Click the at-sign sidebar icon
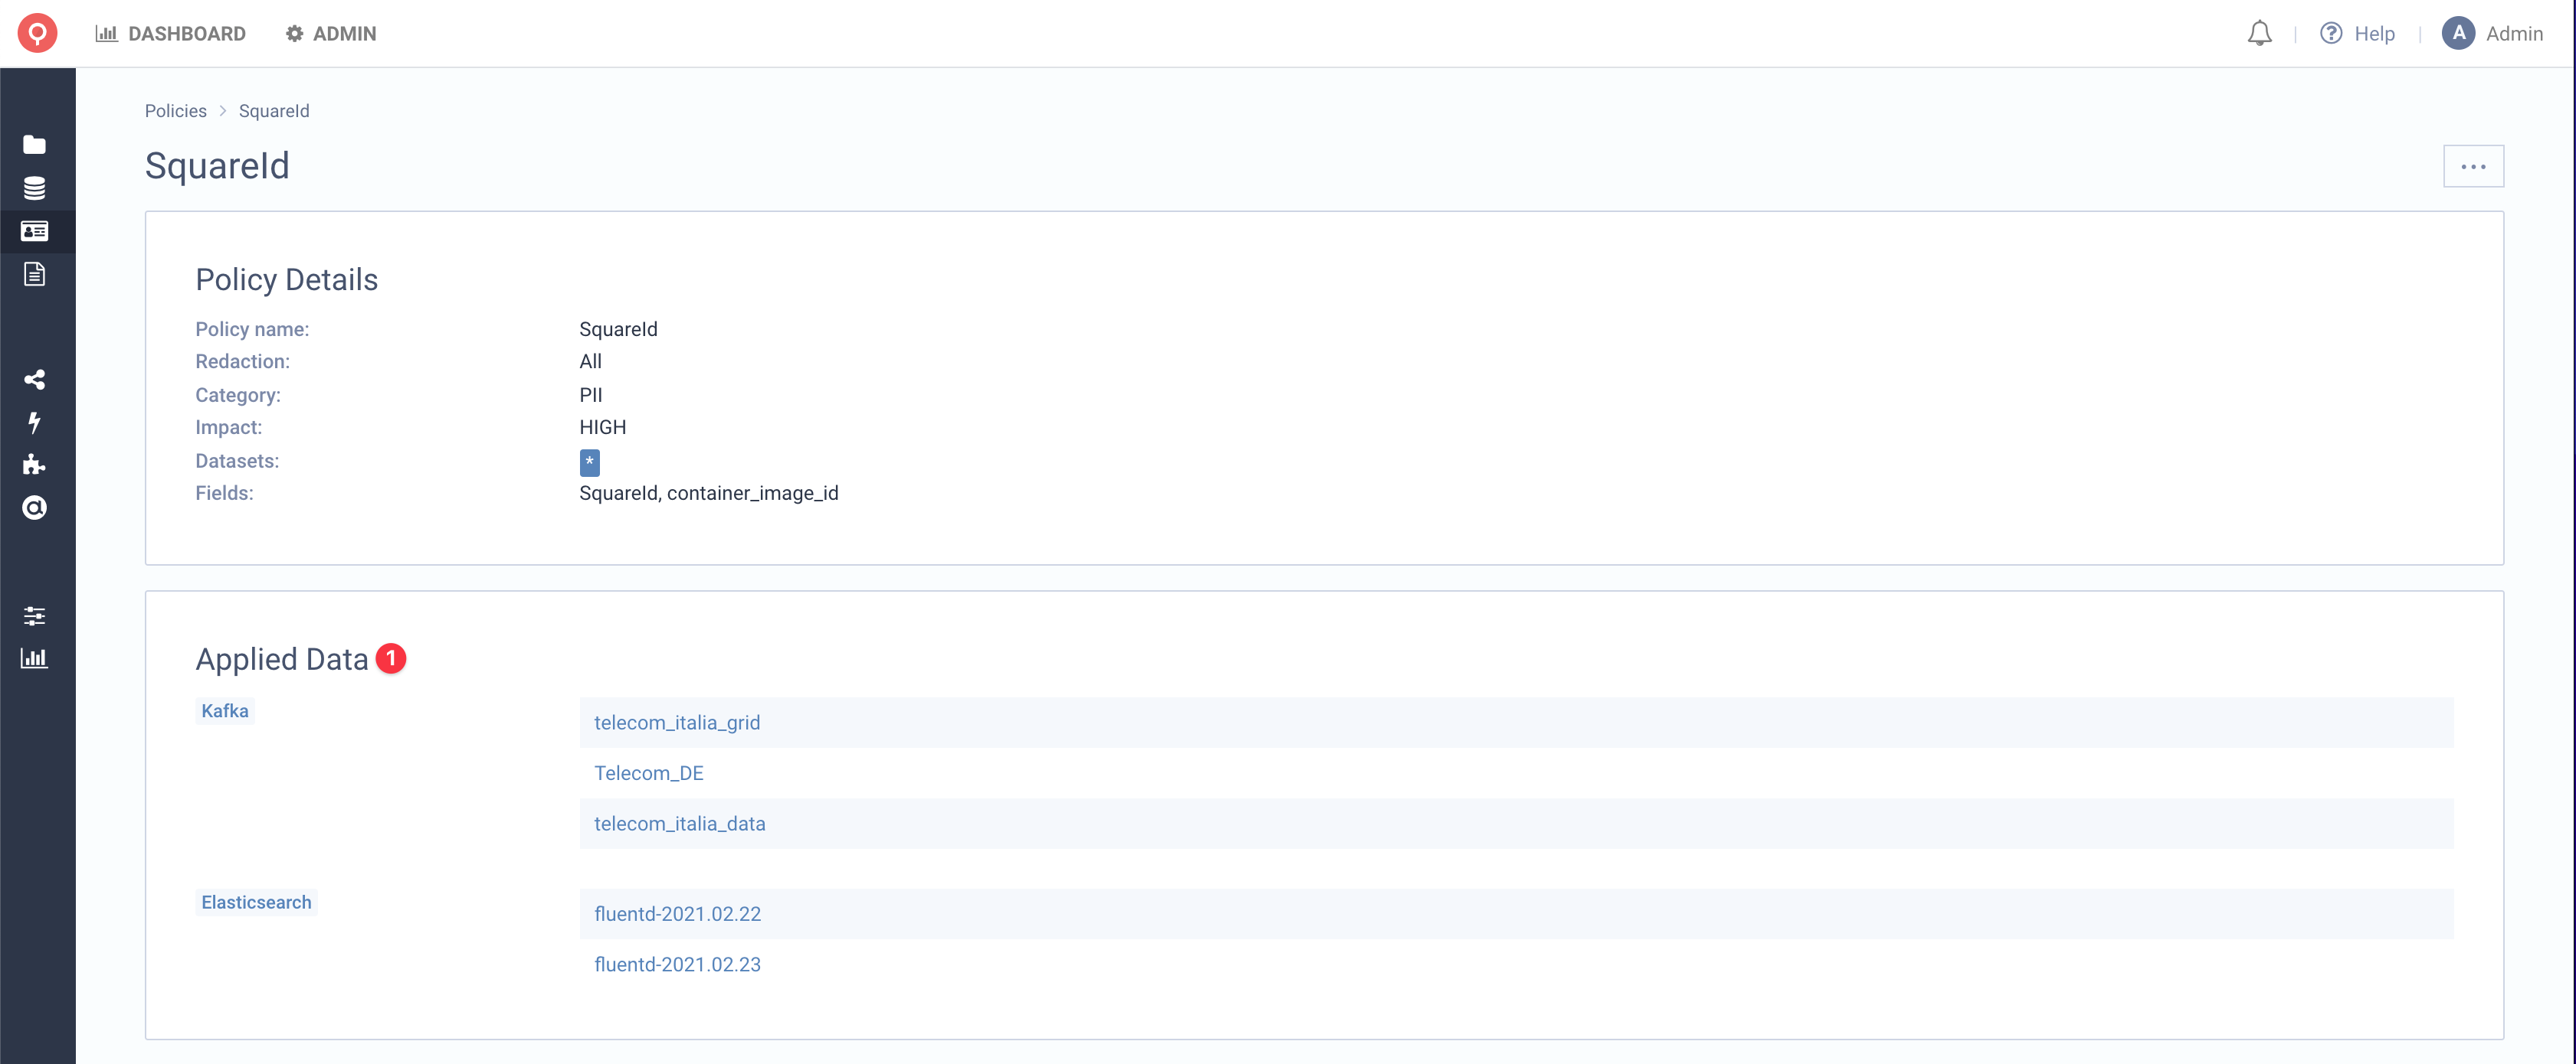The width and height of the screenshot is (2576, 1064). coord(34,508)
